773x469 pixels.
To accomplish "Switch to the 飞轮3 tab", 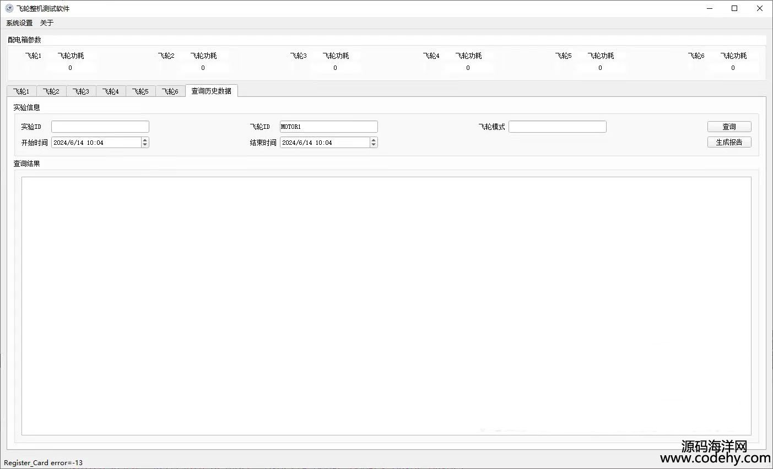I will pos(81,91).
